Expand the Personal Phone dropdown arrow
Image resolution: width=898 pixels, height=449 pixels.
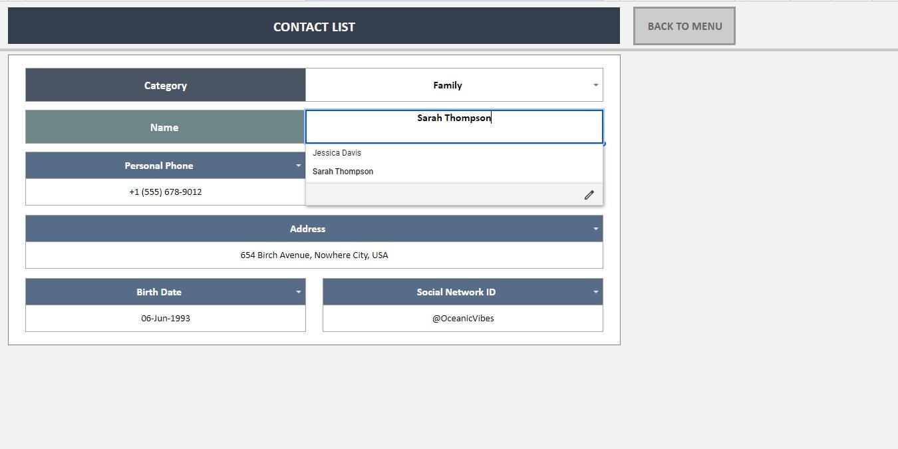pyautogui.click(x=298, y=166)
